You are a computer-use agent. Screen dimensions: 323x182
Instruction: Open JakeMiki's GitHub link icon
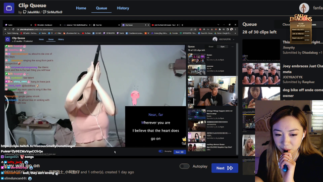coord(25,12)
